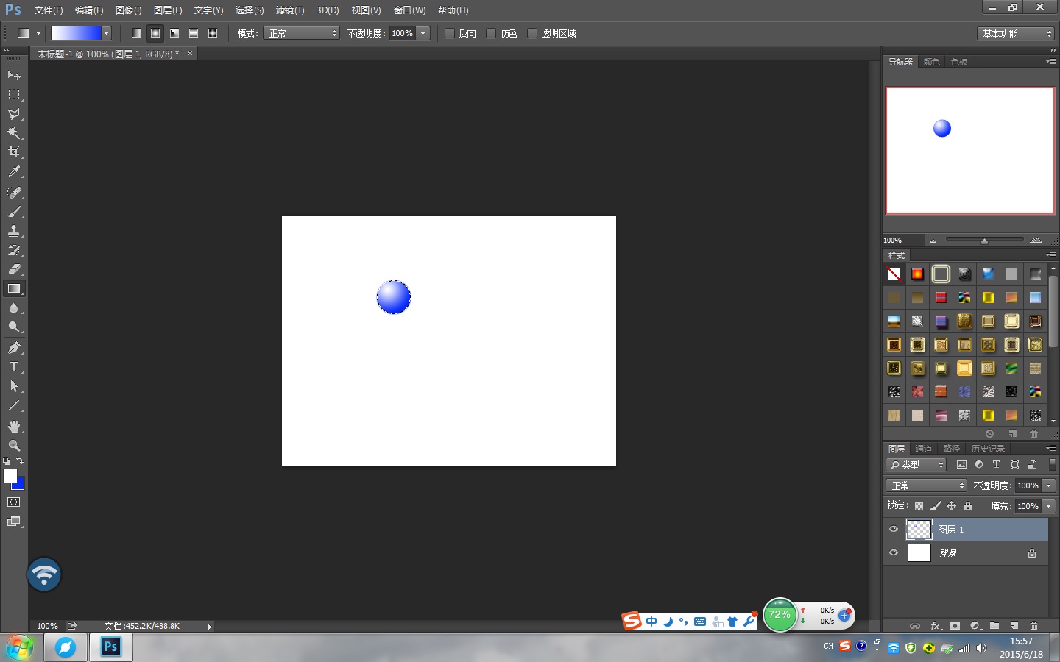Open the layer blend mode 正常 dropdown
Image resolution: width=1060 pixels, height=662 pixels.
pyautogui.click(x=926, y=485)
